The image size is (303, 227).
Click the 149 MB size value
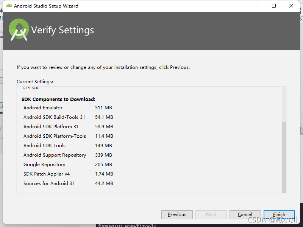[103, 146]
